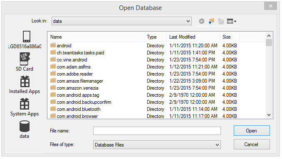Select the com.android.bluetooth folder icon

[53, 109]
